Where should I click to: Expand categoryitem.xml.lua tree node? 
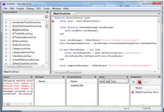pyautogui.click(x=6, y=52)
